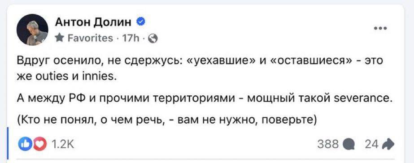This screenshot has height=163, width=414.
Task: Open the three-dot post options menu
Action: click(x=381, y=28)
